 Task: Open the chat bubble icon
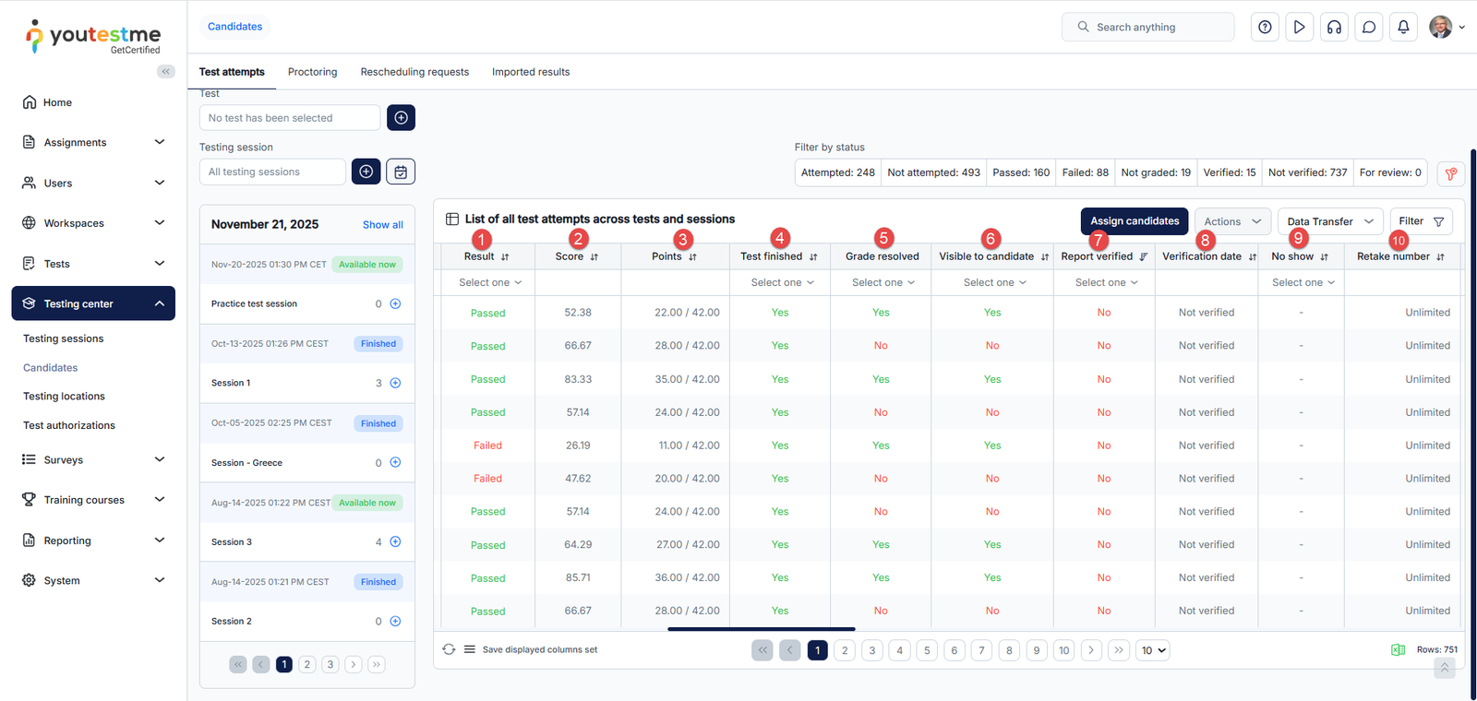click(1369, 27)
